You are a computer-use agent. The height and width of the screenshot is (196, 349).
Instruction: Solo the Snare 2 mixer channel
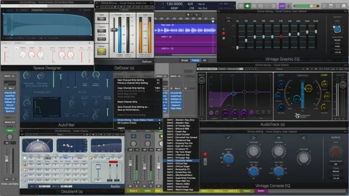(137, 186)
